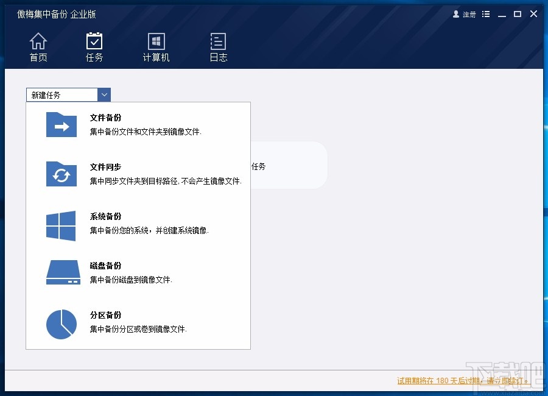548x396 pixels.
Task: Expand the 新建任务 dropdown arrow
Action: tap(104, 94)
